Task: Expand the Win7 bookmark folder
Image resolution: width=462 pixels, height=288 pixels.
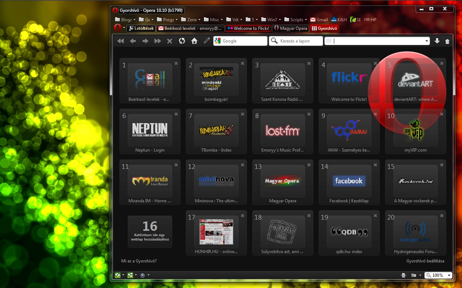Action: [271, 20]
